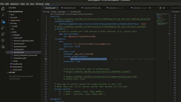Click the round icon left of the split editor button

pos(160,8)
